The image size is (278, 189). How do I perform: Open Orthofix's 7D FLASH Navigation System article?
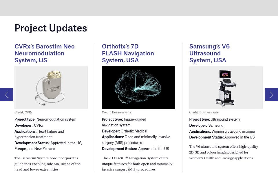[x=128, y=53]
